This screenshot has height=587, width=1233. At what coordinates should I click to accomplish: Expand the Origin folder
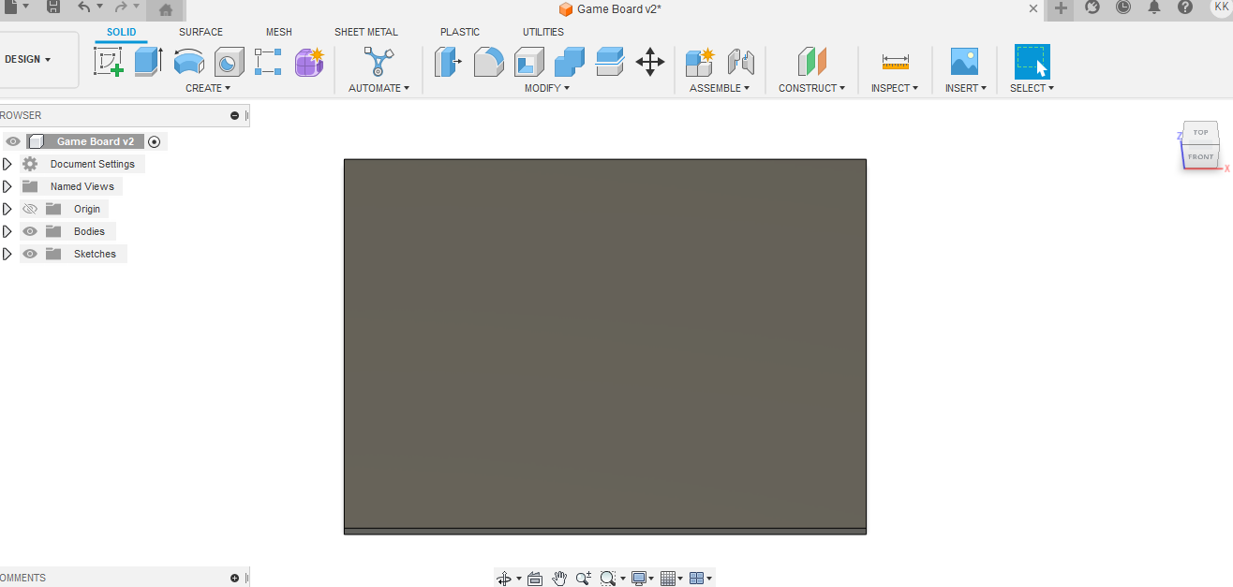coord(7,209)
